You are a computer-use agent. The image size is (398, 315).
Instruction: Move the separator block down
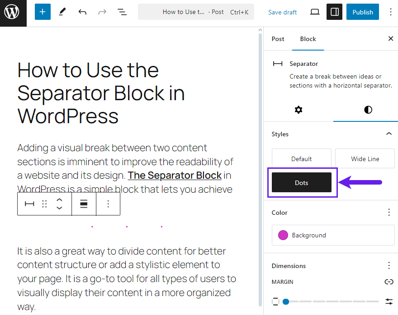point(59,208)
